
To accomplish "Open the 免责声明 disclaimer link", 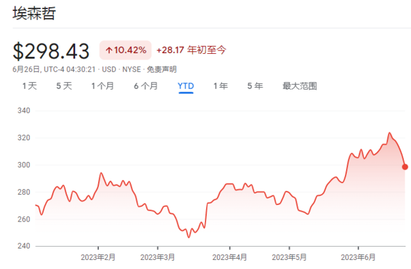I will [x=162, y=69].
